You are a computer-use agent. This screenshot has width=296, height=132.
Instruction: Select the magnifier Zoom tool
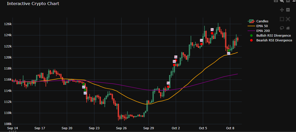(x=282, y=1)
